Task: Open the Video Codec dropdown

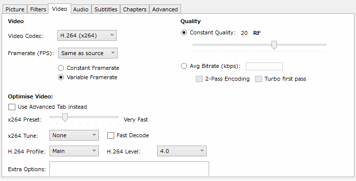Action: (87, 35)
